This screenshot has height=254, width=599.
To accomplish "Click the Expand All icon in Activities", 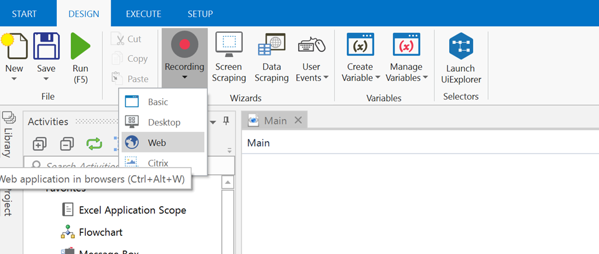I will pyautogui.click(x=39, y=144).
